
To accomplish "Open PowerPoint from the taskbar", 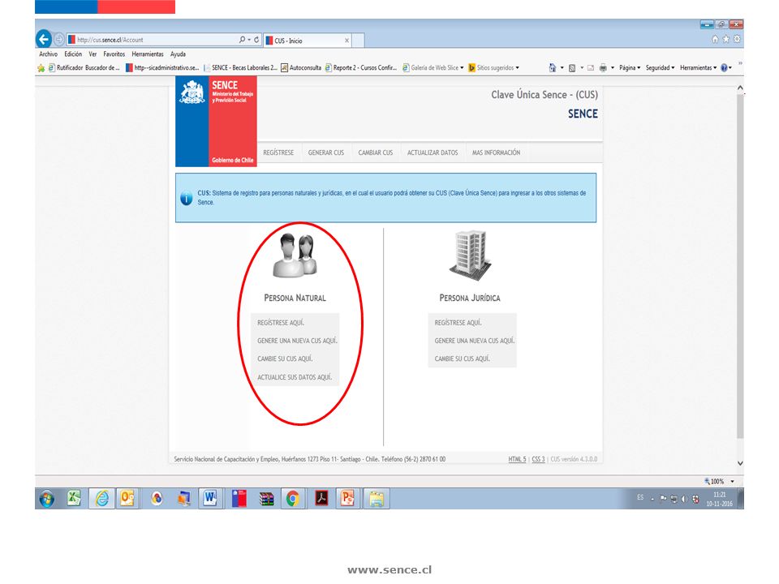I will click(x=347, y=498).
